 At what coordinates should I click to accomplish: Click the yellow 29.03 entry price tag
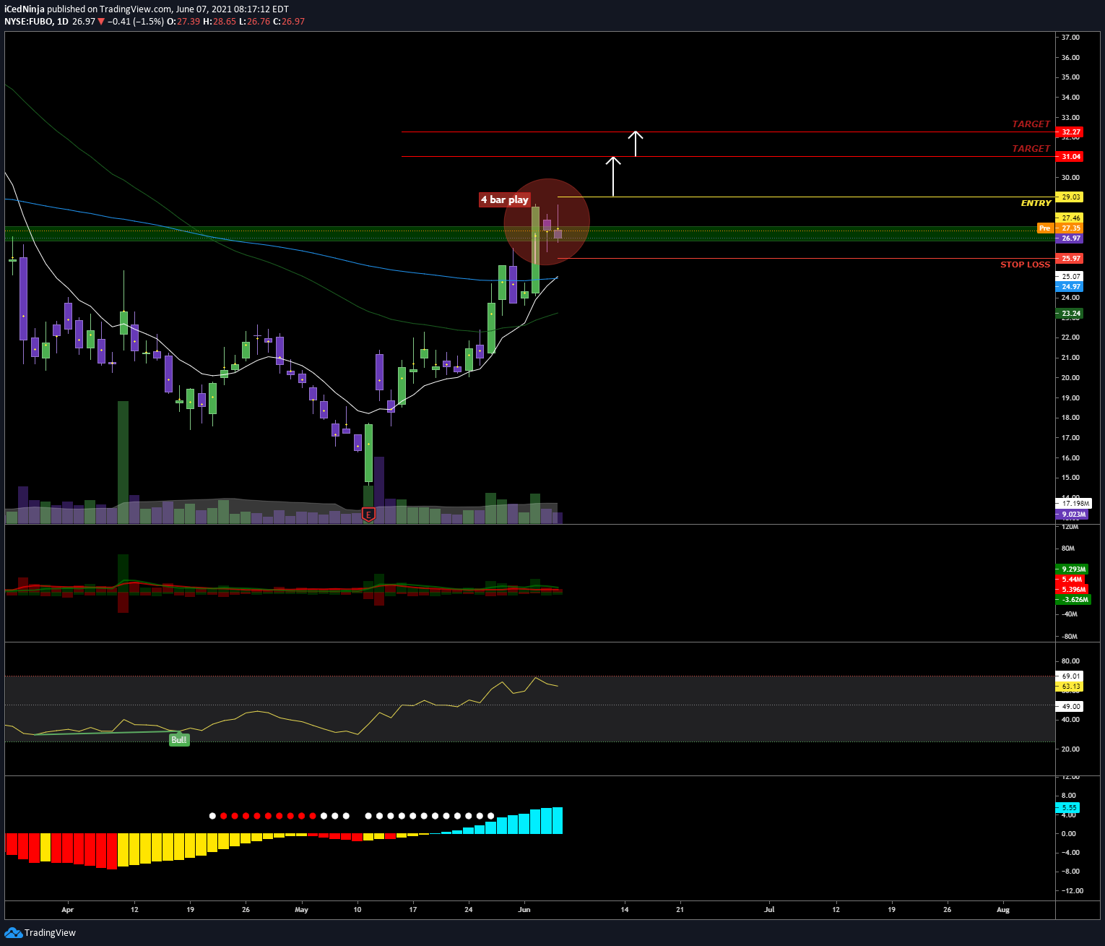pyautogui.click(x=1070, y=197)
